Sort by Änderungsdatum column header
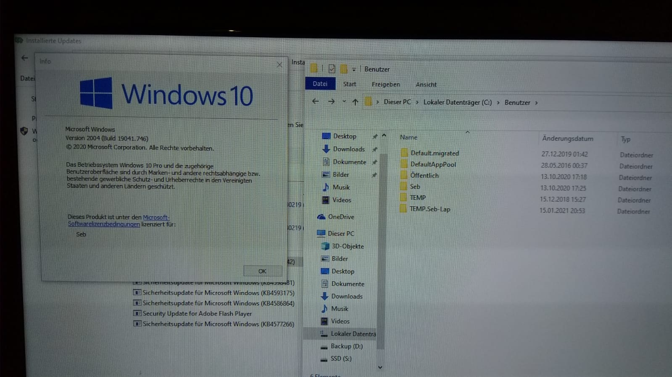Viewport: 672px width, 377px height. click(567, 138)
